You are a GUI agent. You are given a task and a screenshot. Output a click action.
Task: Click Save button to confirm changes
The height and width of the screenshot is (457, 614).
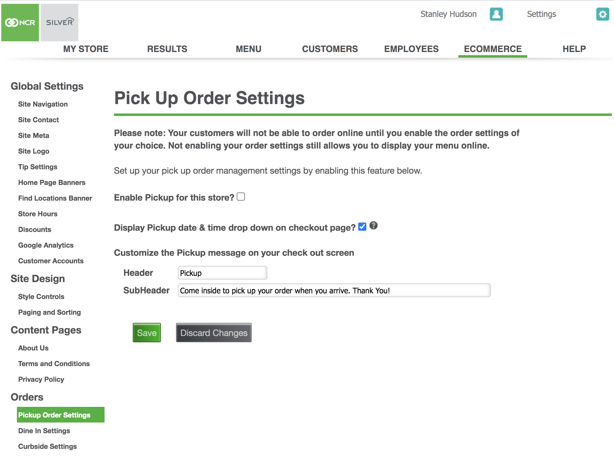(147, 332)
